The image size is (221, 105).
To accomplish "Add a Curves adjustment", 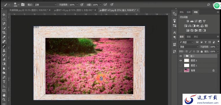I will (x=196, y=21).
